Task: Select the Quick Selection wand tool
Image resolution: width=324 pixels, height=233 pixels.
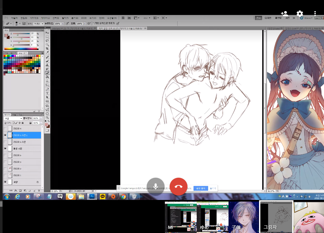Action: 47,45
